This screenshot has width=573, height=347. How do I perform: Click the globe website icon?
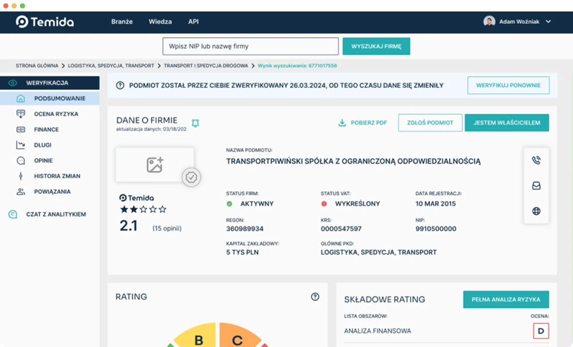[536, 211]
